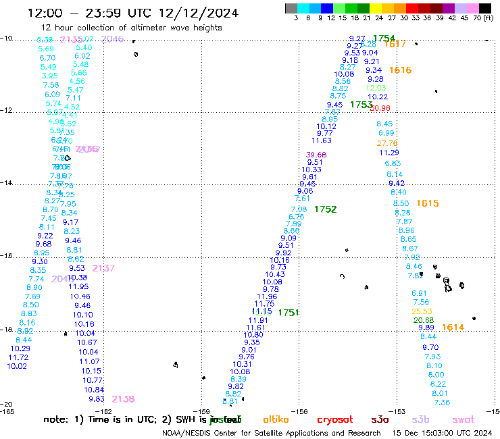This screenshot has height=439, width=500.
Task: Click the gray swatch in the legend
Action: [291, 8]
